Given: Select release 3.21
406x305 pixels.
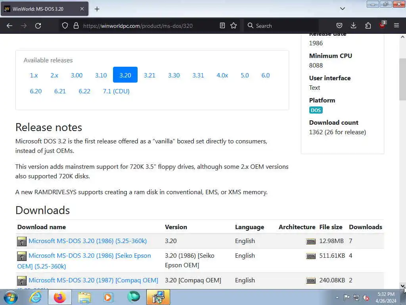Looking at the screenshot, I should pos(149,75).
